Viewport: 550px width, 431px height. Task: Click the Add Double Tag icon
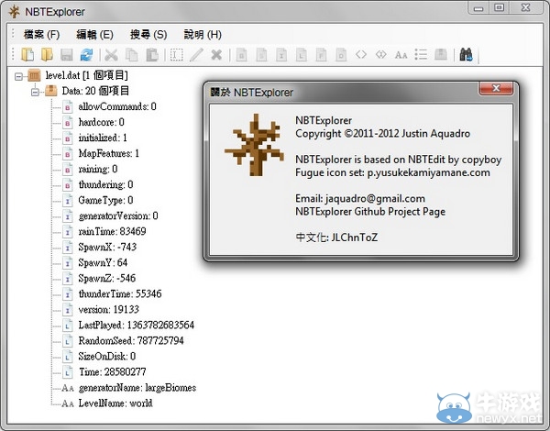pos(341,55)
